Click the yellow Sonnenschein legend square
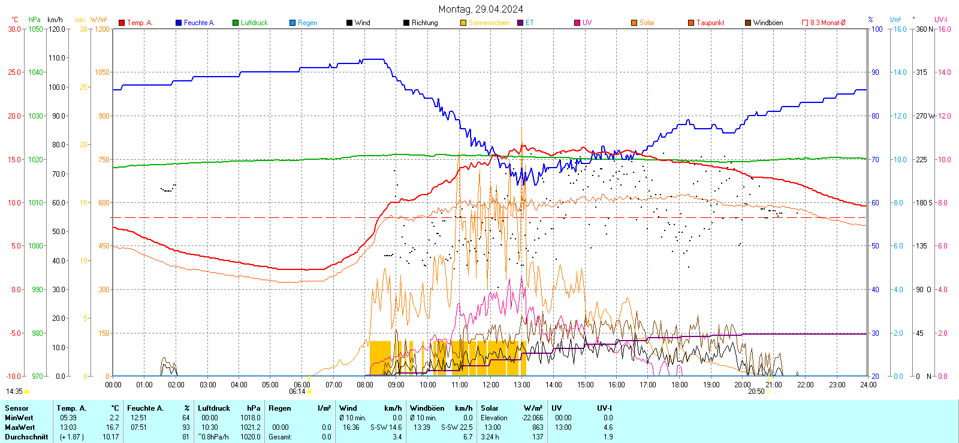The image size is (959, 443). pyautogui.click(x=463, y=23)
